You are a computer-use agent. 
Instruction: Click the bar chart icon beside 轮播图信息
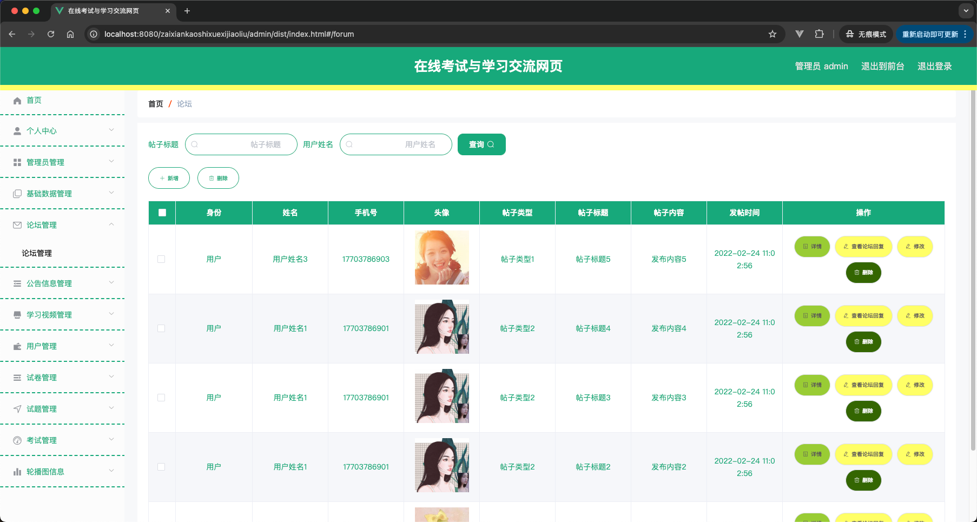point(17,472)
